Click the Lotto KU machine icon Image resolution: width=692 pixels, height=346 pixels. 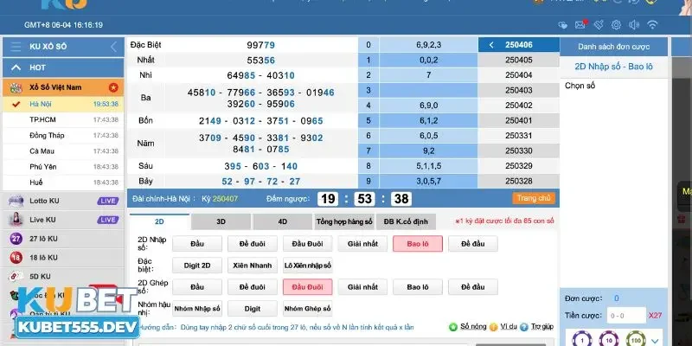[x=16, y=201]
